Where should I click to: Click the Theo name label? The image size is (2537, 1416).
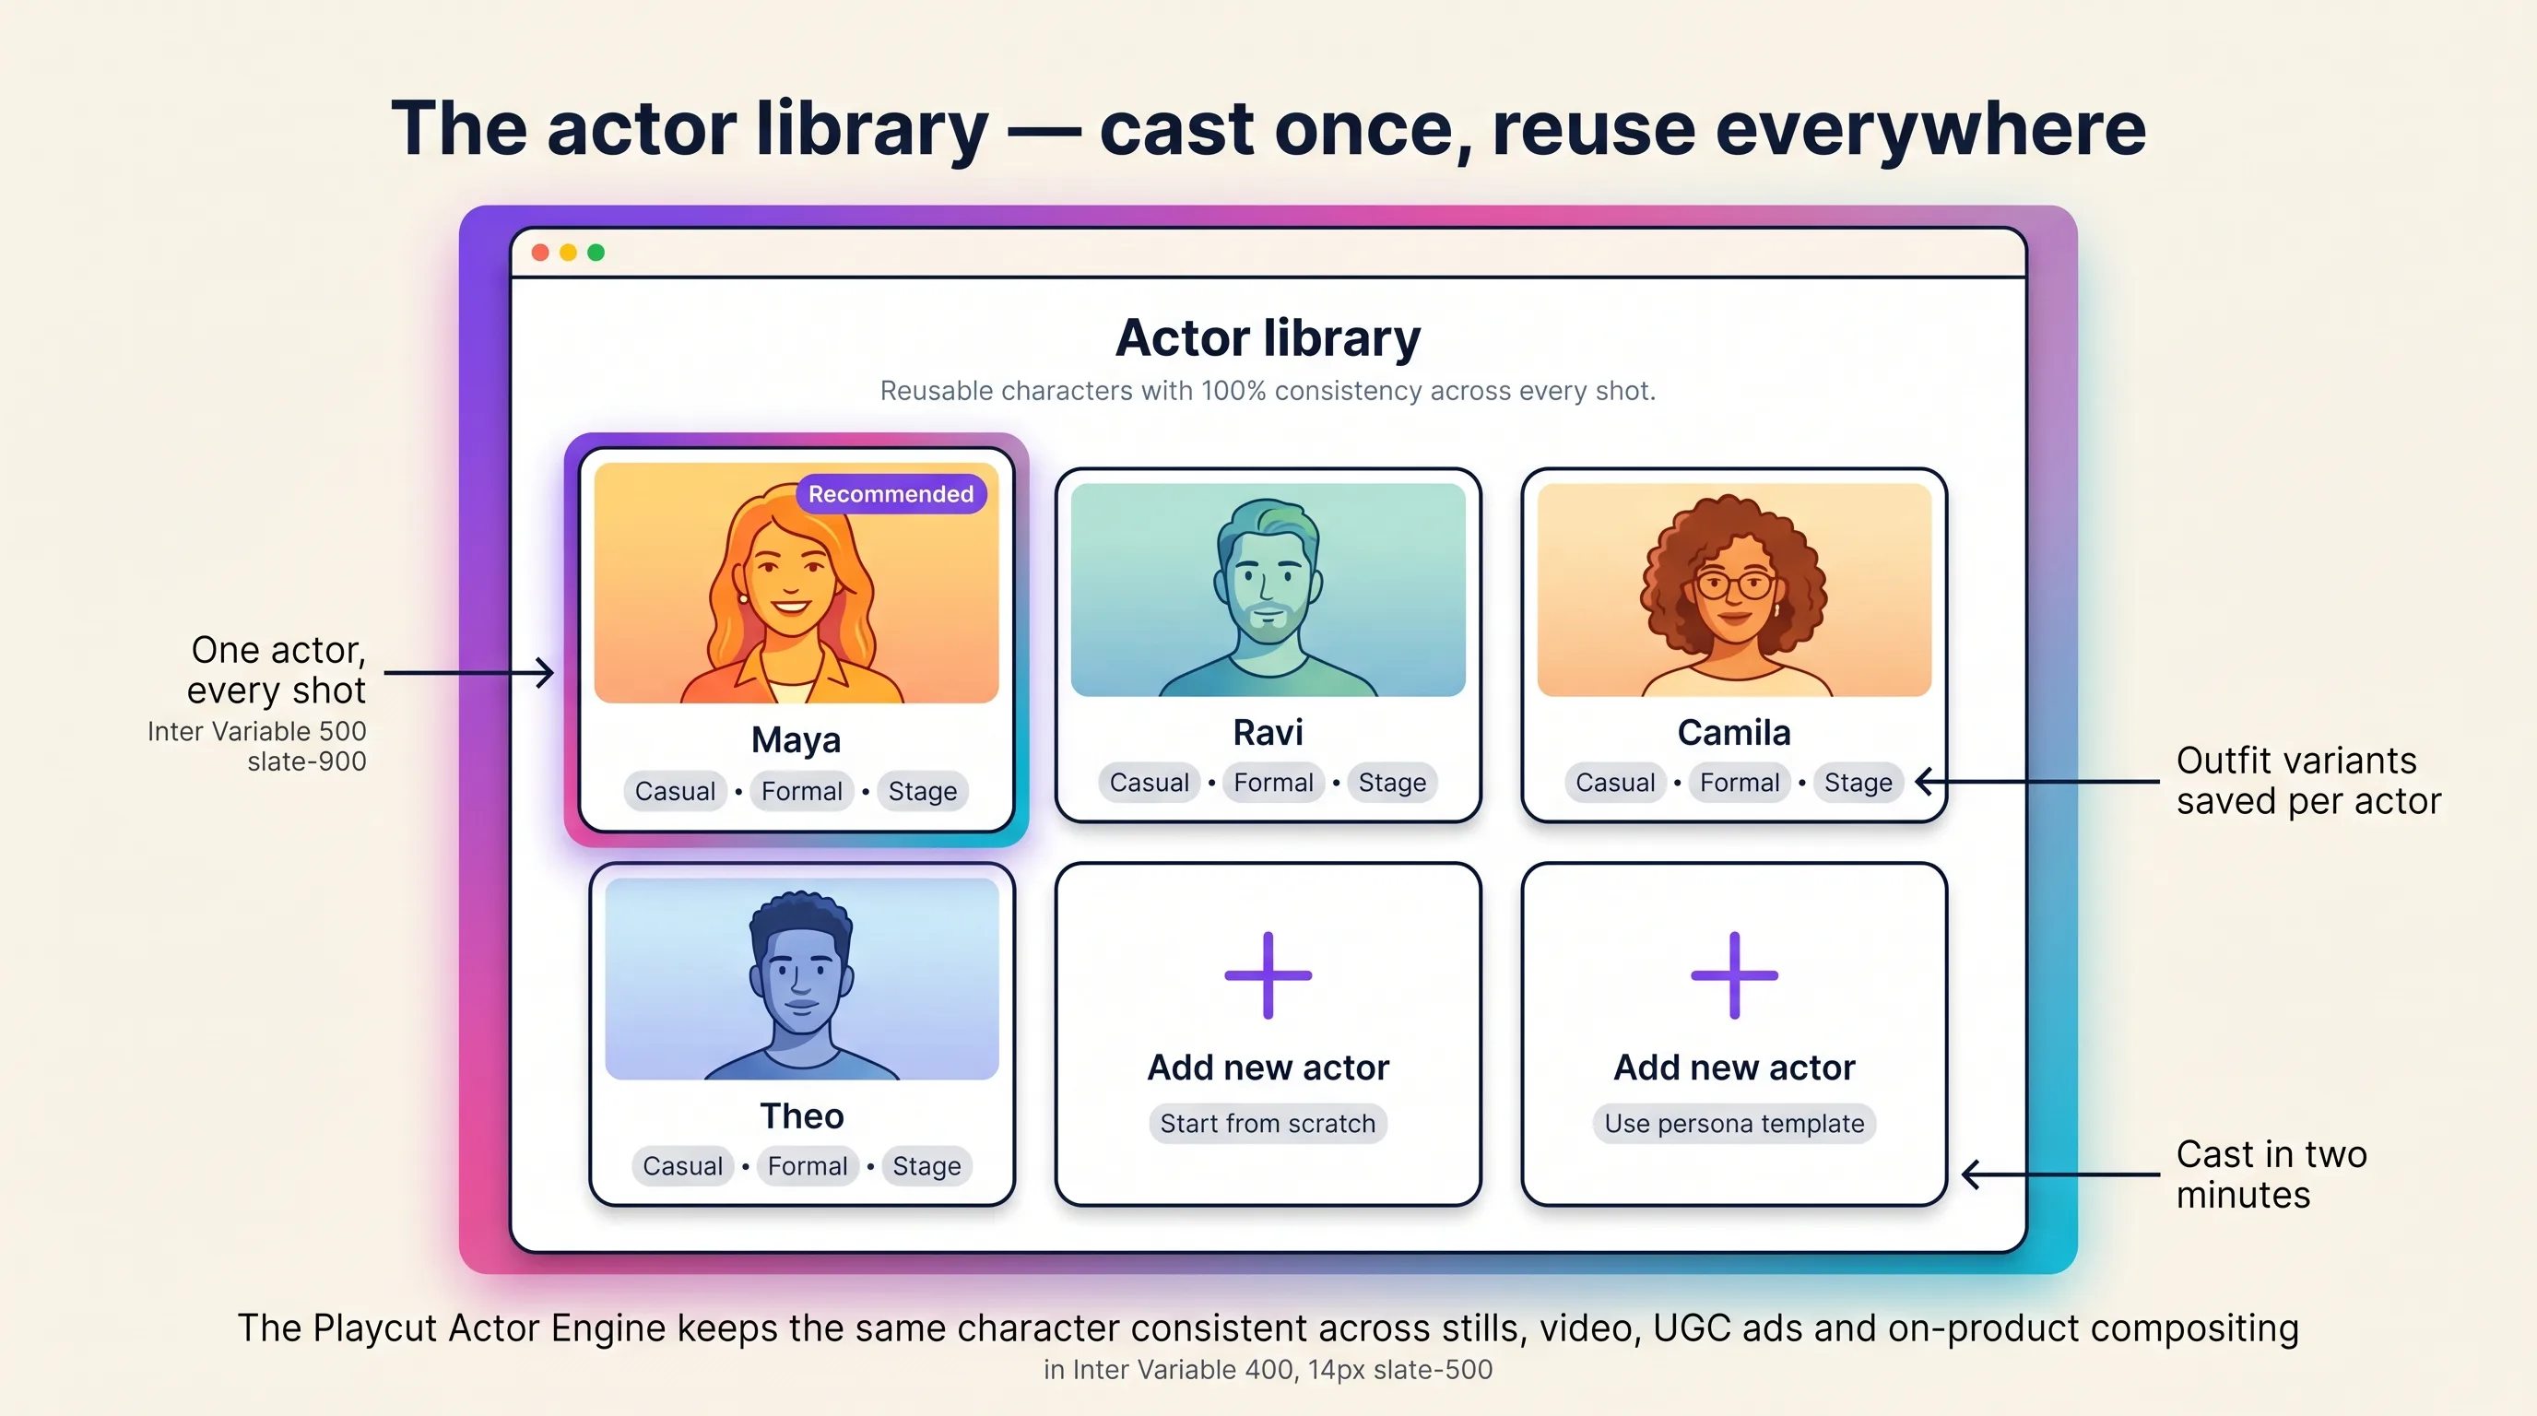pyautogui.click(x=802, y=1115)
